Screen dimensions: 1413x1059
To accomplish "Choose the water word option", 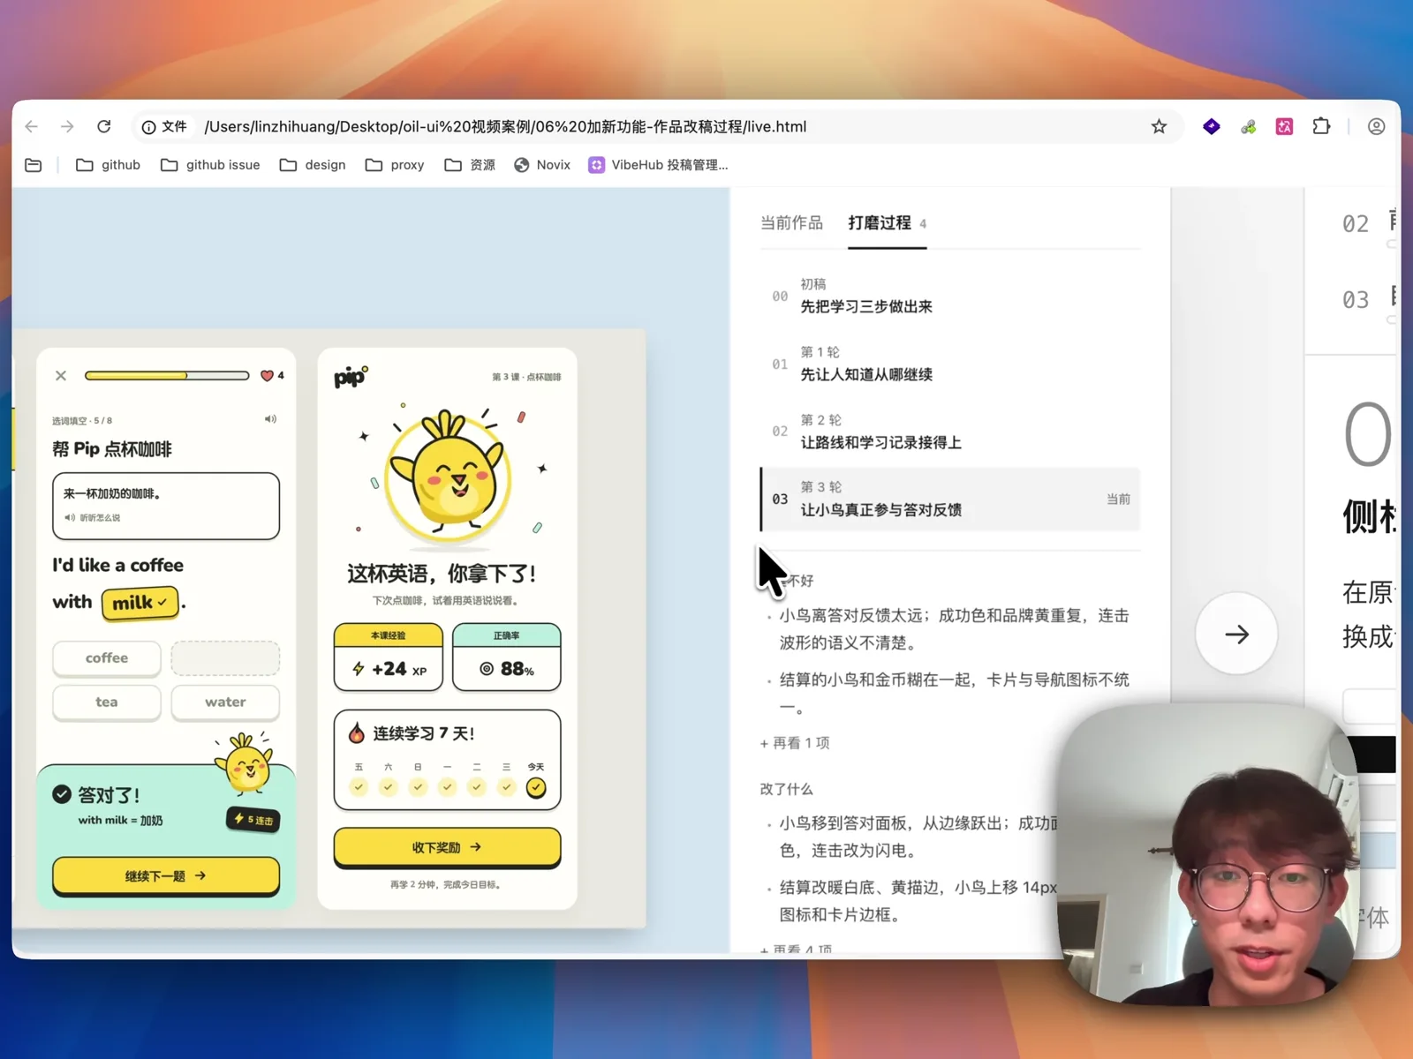I will (x=225, y=702).
